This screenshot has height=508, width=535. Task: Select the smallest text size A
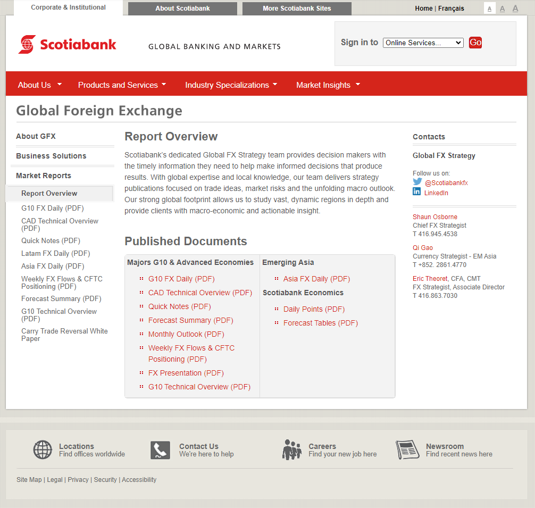point(490,9)
